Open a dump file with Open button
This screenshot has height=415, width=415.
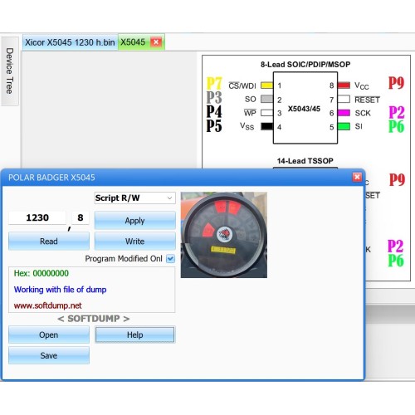pyautogui.click(x=49, y=334)
